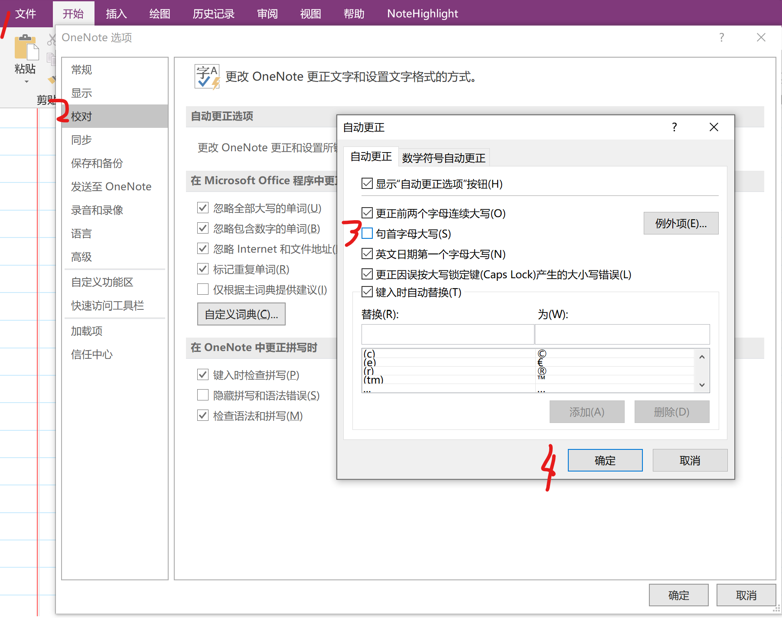Click the Paste clipboard icon
Image resolution: width=782 pixels, height=618 pixels.
pos(26,47)
